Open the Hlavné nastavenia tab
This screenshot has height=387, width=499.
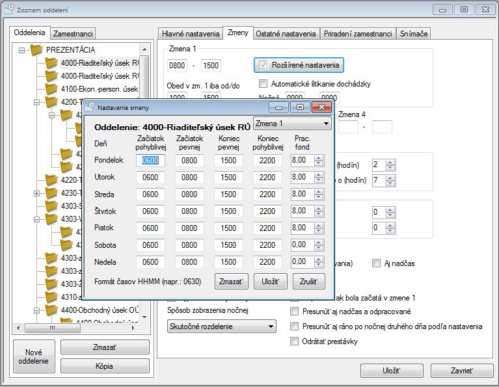(x=191, y=34)
